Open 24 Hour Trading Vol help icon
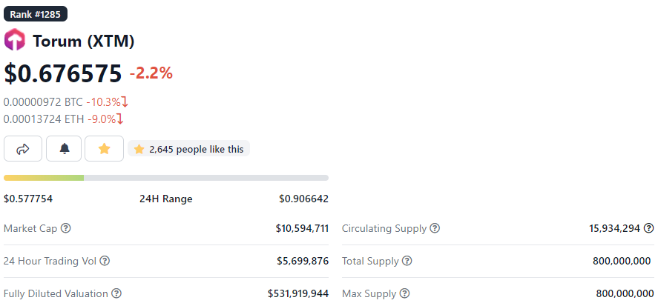The image size is (658, 306). click(x=105, y=261)
